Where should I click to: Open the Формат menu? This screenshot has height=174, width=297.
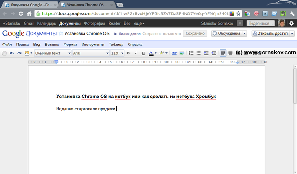click(x=70, y=45)
